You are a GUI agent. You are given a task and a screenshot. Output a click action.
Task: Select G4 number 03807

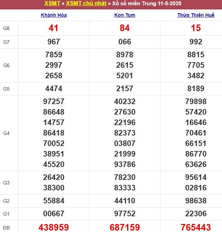coord(125,143)
